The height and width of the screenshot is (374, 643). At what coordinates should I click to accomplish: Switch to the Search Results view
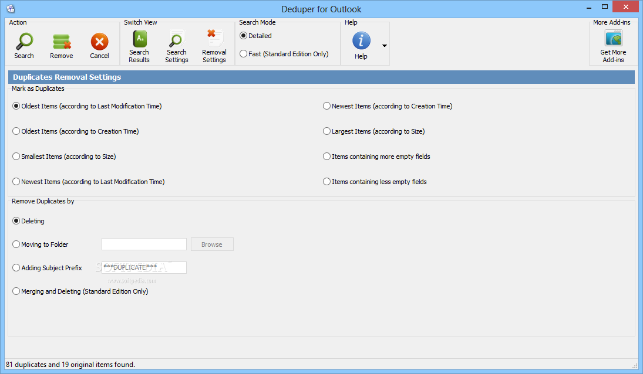click(139, 46)
